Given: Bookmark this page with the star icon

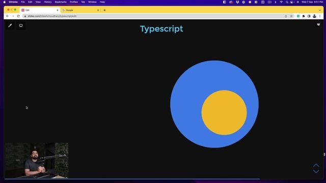Looking at the screenshot, I should [x=291, y=16].
